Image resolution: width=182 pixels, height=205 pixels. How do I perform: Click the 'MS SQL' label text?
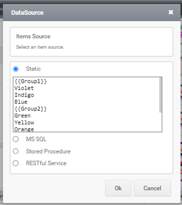pyautogui.click(x=36, y=139)
